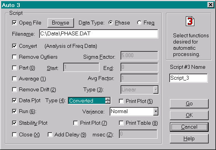Click the Avg Factor field
The image size is (216, 150).
pos(139,78)
